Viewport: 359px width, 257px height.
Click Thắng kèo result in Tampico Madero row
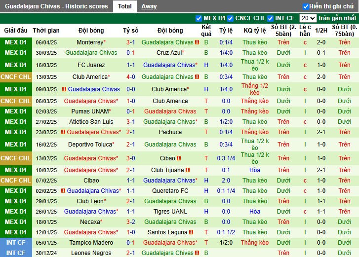pyautogui.click(x=255, y=243)
